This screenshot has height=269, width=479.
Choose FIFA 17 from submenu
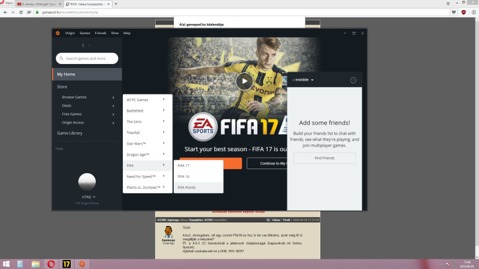[198, 166]
